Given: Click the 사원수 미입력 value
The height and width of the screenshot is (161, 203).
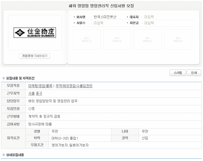Looking at the screenshot, I should tap(98, 23).
